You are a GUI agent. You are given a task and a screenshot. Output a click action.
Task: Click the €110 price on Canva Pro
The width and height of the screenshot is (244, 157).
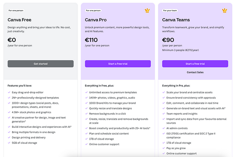[91, 40]
